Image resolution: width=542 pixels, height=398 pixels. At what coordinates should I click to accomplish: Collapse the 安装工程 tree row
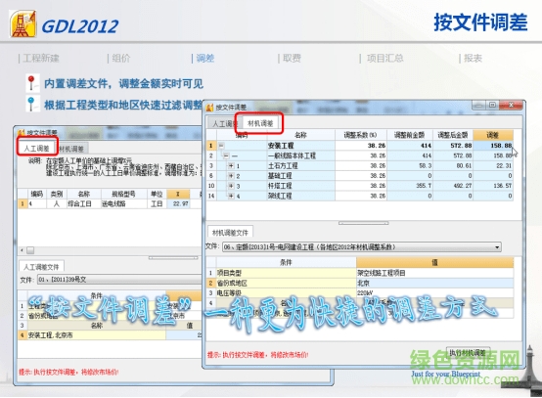[221, 146]
